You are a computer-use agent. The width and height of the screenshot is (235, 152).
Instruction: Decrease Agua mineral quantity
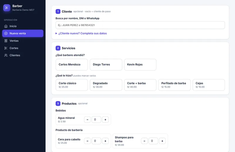tap(87, 120)
